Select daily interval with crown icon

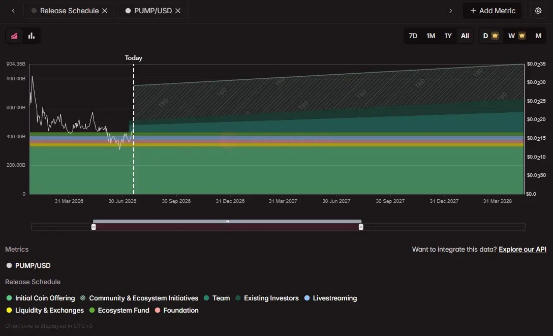[x=490, y=36]
